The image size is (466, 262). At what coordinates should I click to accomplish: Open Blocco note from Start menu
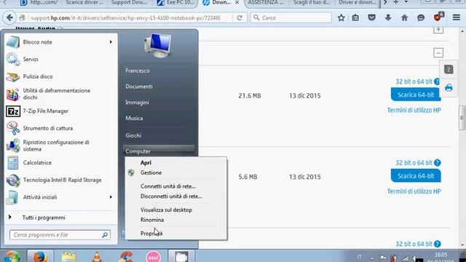(61, 42)
